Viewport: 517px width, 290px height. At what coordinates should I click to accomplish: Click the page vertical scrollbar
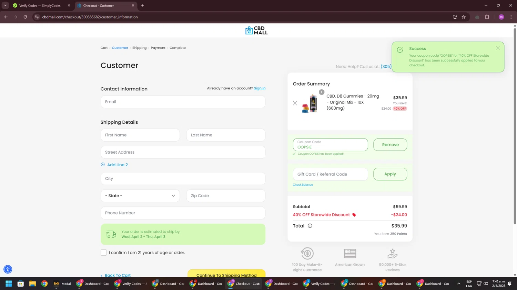click(x=515, y=126)
